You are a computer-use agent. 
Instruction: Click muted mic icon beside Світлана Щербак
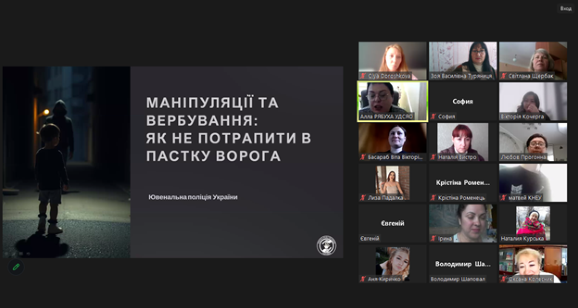504,76
